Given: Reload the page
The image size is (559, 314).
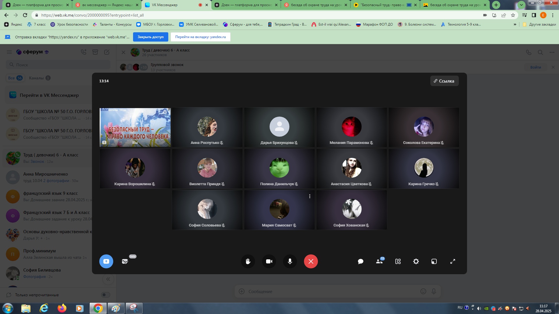Looking at the screenshot, I should pyautogui.click(x=25, y=15).
